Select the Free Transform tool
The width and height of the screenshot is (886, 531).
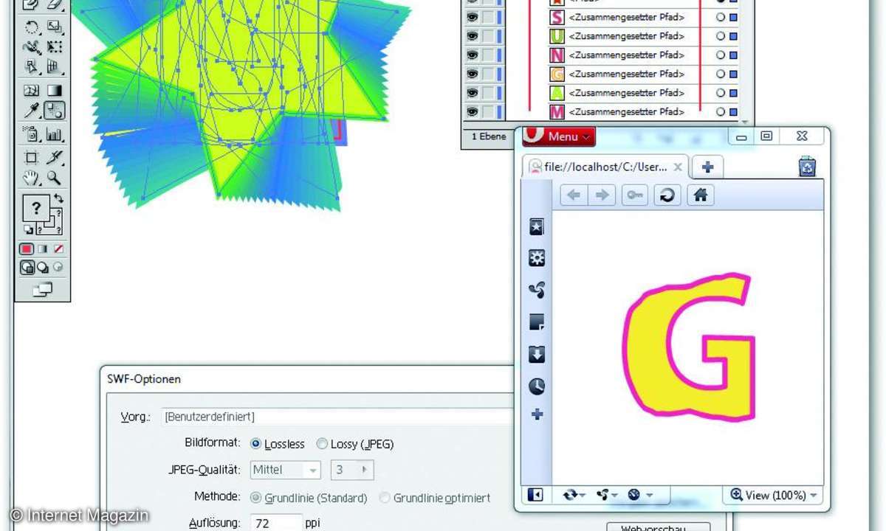click(55, 47)
